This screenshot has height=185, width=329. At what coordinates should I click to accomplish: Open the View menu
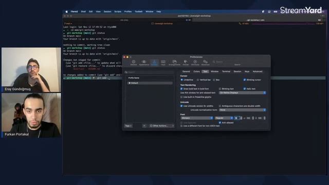click(x=98, y=12)
